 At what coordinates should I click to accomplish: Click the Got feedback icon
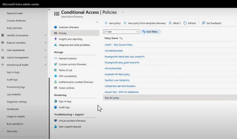tap(203, 23)
